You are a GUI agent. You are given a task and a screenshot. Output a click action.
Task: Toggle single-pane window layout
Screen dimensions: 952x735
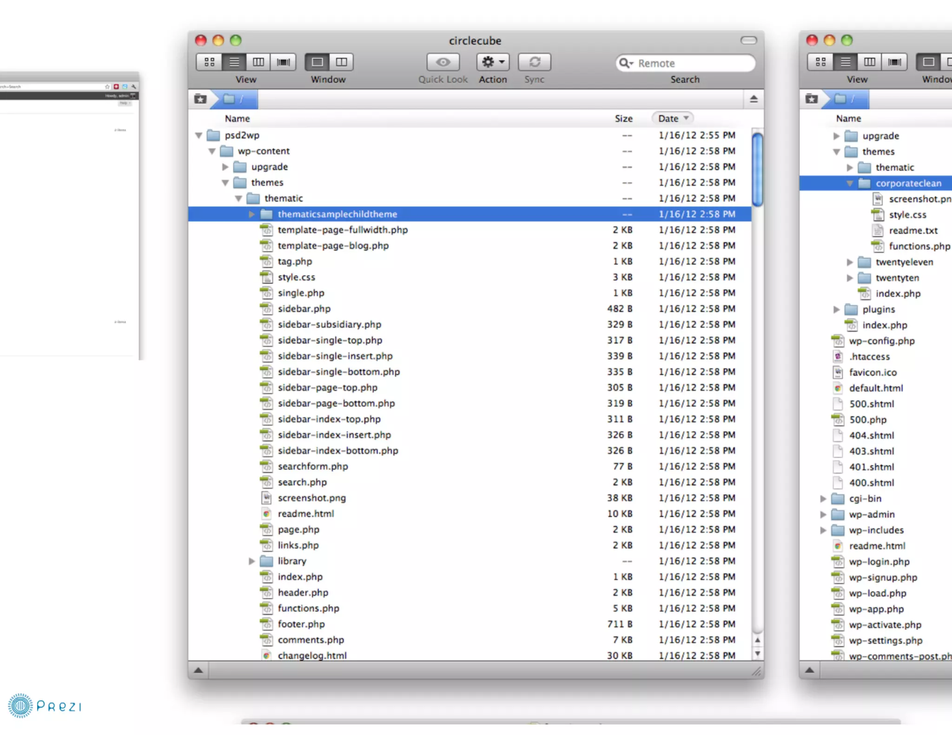[317, 62]
